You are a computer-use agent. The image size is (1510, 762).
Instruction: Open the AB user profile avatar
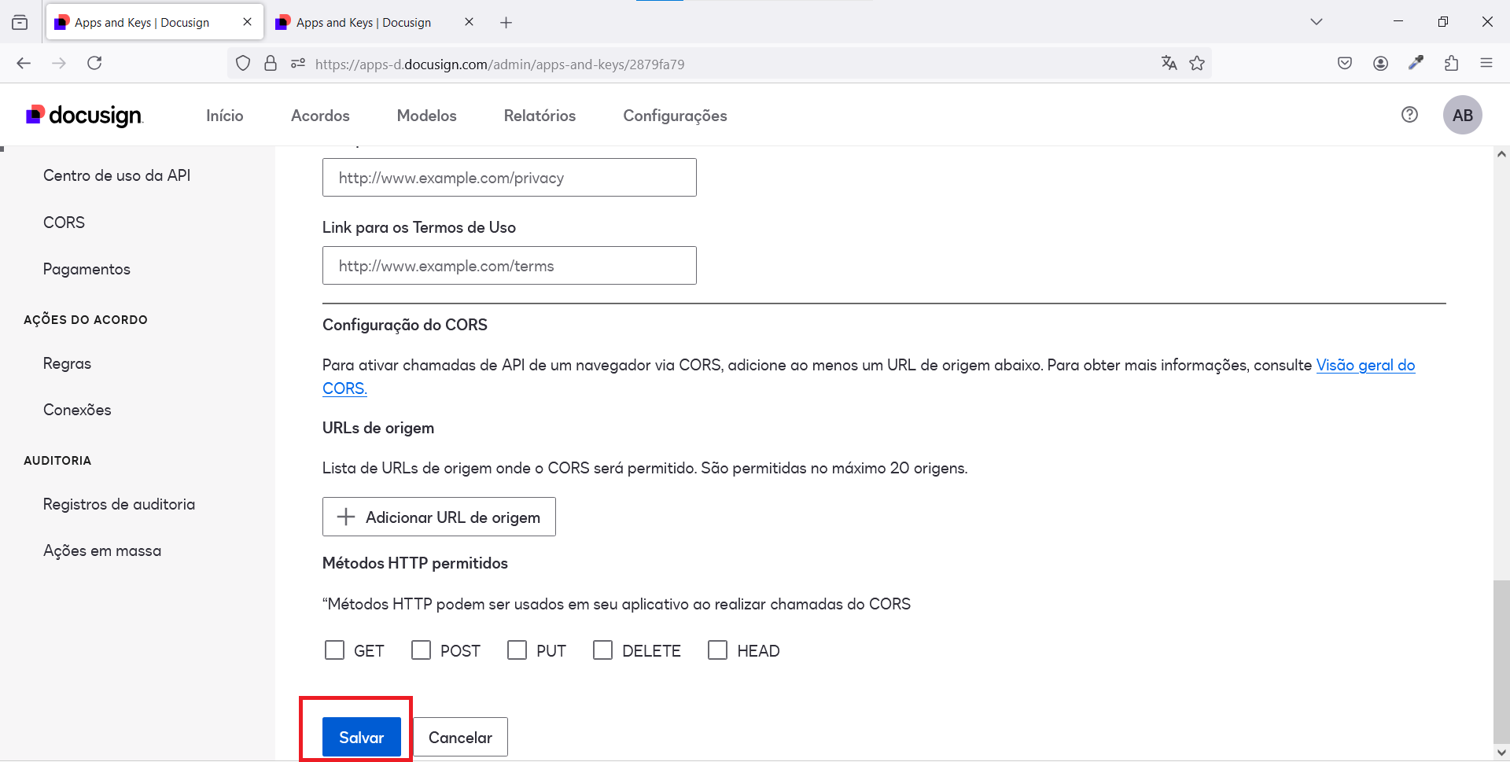(1462, 116)
